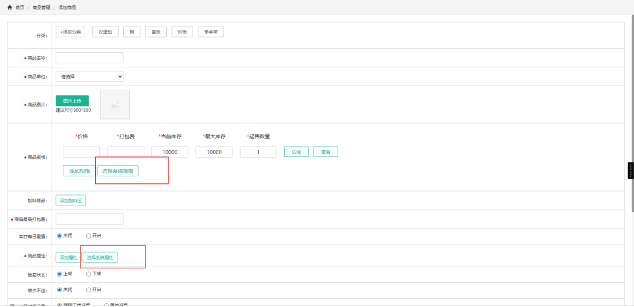This screenshot has width=634, height=307.
Task: Turn on 单点不送 with 开启 radio
Action: pos(89,289)
